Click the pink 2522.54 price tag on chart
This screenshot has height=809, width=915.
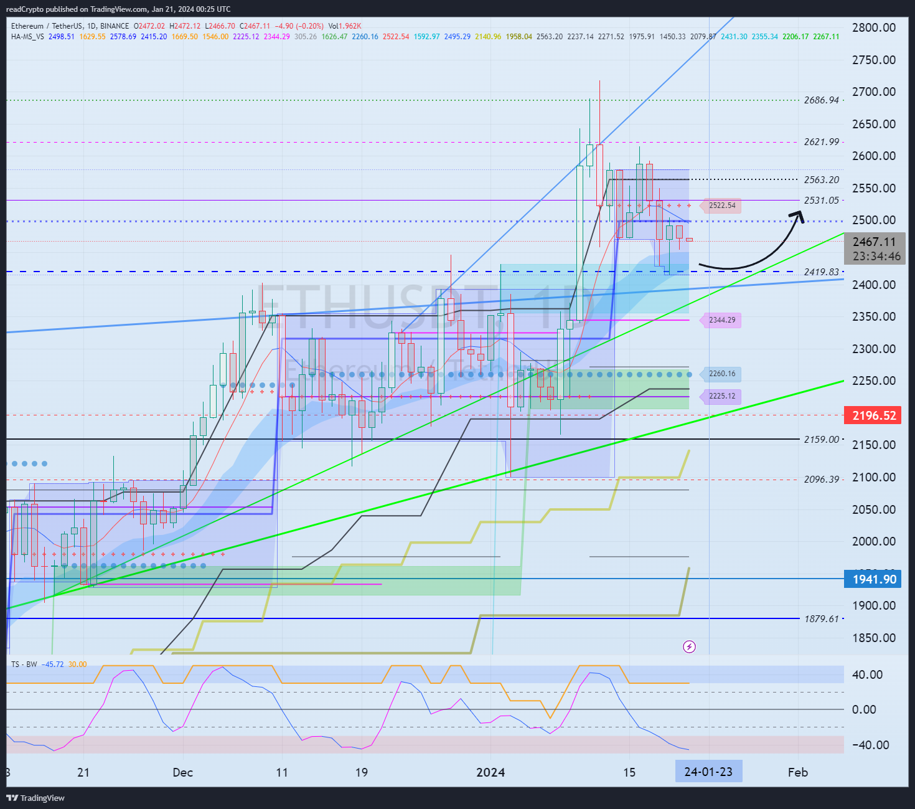pyautogui.click(x=721, y=206)
